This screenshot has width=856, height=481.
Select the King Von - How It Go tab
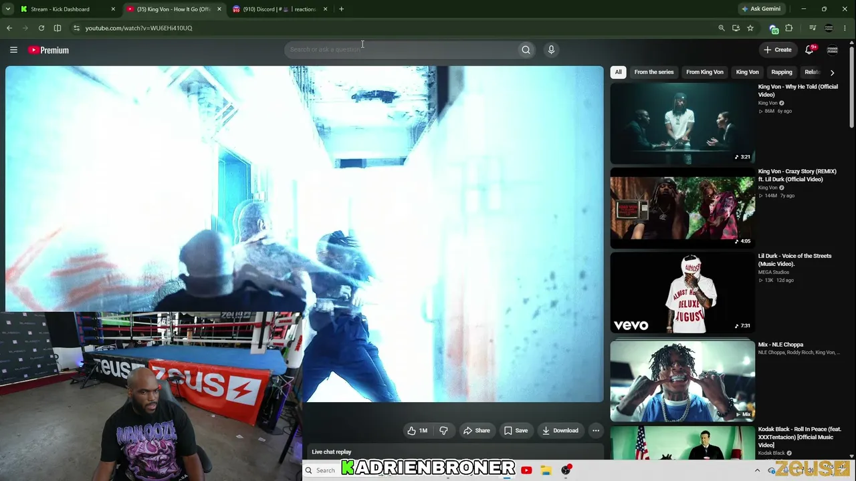click(x=175, y=9)
